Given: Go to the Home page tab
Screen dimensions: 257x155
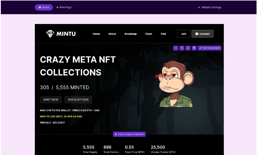Looking at the screenshot, I should pos(44,7).
